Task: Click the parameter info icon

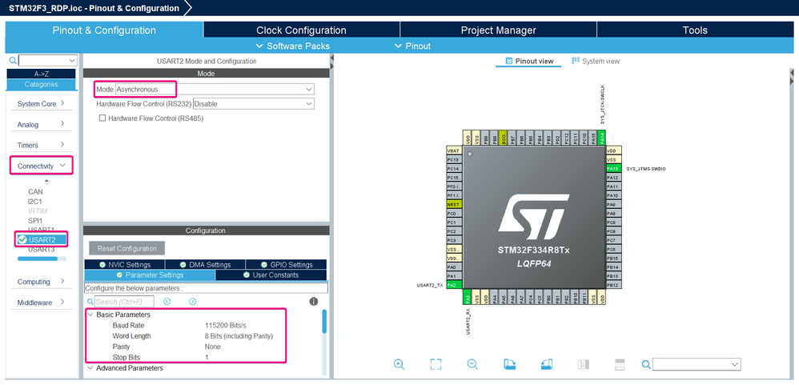Action: 314,302
